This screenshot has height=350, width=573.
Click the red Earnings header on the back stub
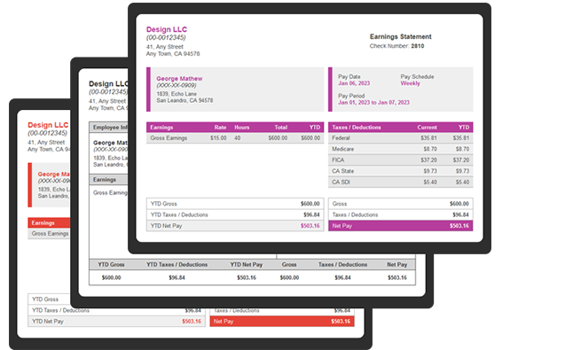point(43,223)
